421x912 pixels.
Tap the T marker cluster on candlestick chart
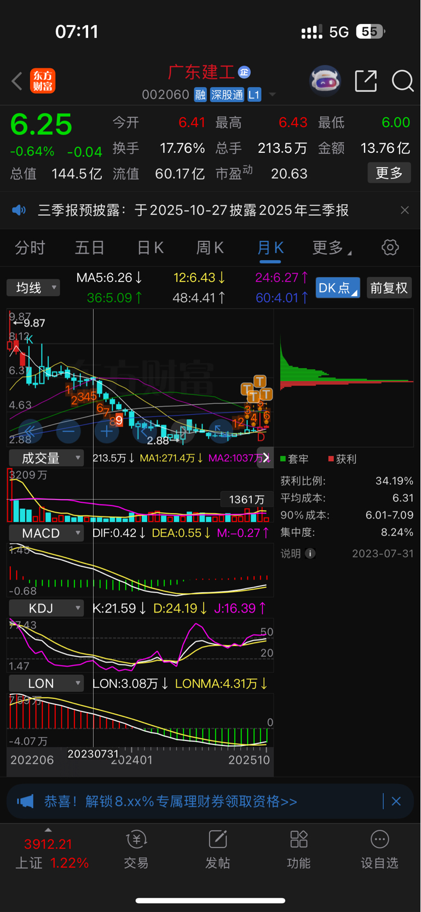[256, 390]
